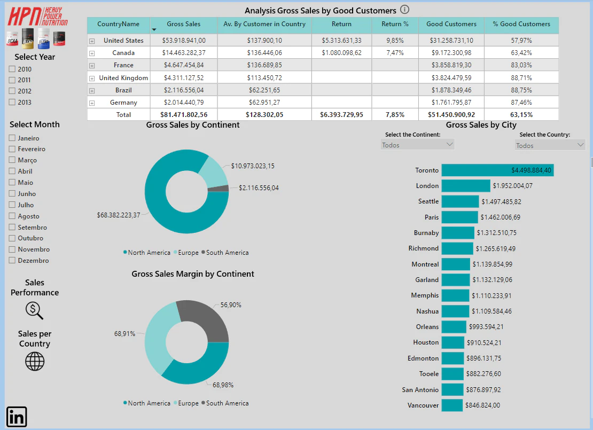Expand the France row
This screenshot has width=593, height=430.
pyautogui.click(x=92, y=66)
